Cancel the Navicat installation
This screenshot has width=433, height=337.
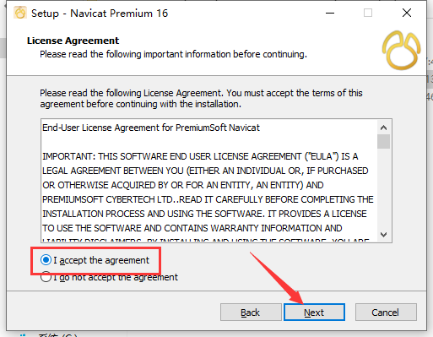(386, 313)
